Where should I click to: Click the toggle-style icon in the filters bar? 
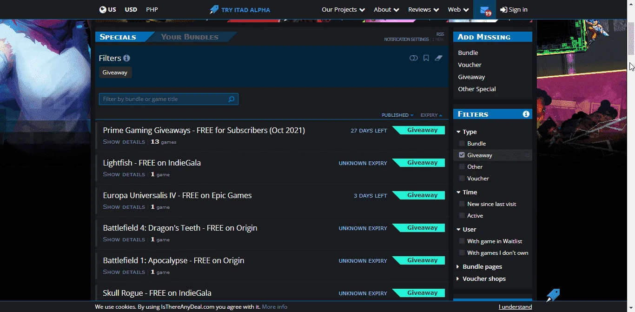[414, 58]
